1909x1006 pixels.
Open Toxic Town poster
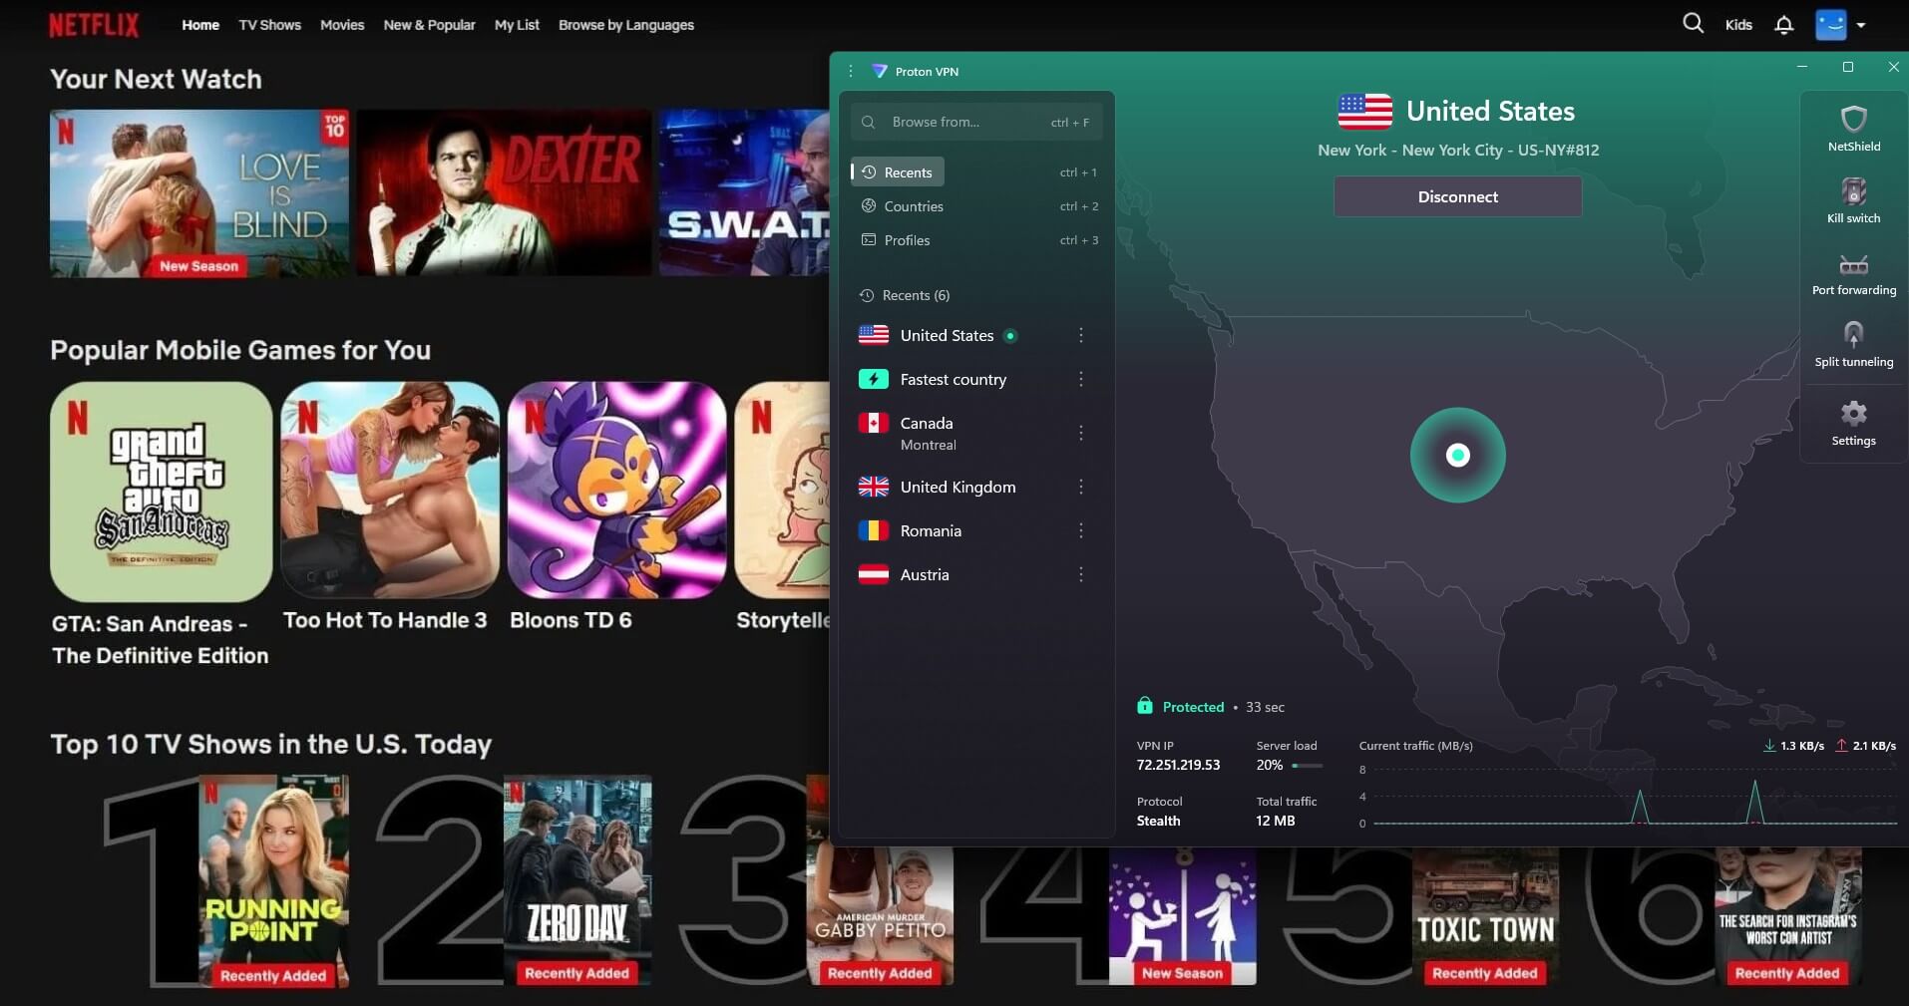click(x=1485, y=915)
